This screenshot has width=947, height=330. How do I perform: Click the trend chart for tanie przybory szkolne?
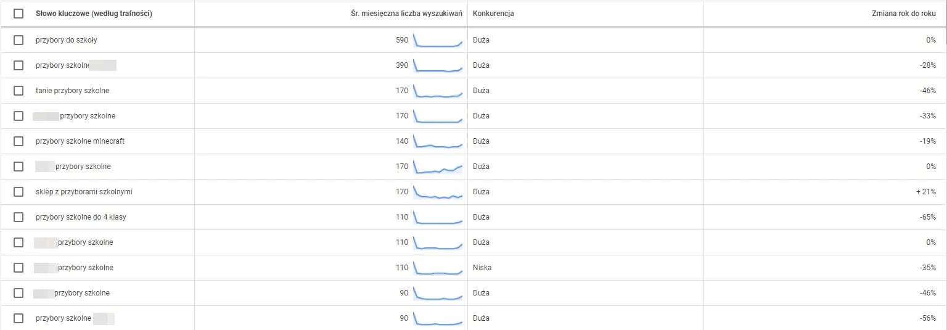[x=438, y=91]
